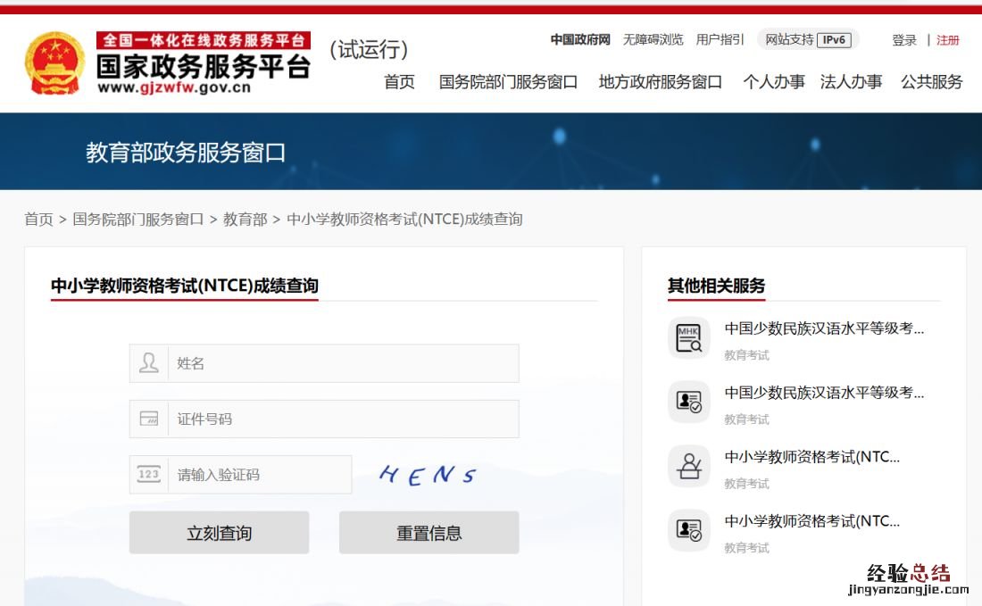Click MHK search icon of first related service

(689, 338)
